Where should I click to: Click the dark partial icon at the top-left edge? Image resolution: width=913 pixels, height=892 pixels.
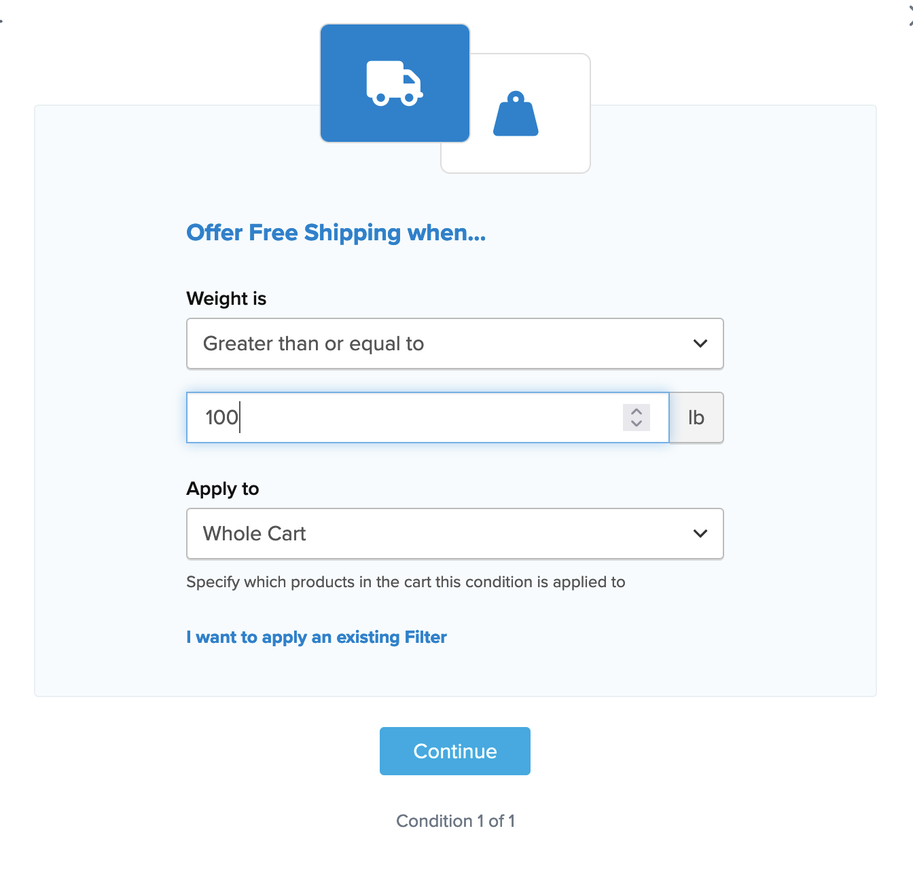[x=1, y=20]
